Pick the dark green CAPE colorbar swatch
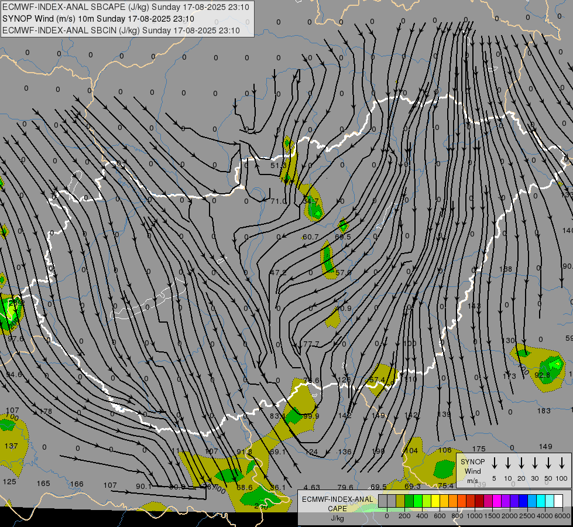The width and height of the screenshot is (573, 527). (x=409, y=501)
